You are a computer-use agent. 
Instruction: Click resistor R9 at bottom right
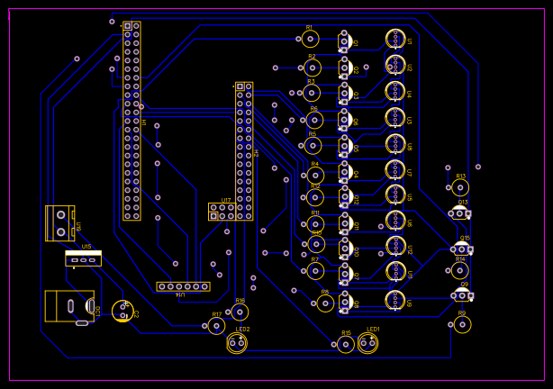pyautogui.click(x=462, y=324)
